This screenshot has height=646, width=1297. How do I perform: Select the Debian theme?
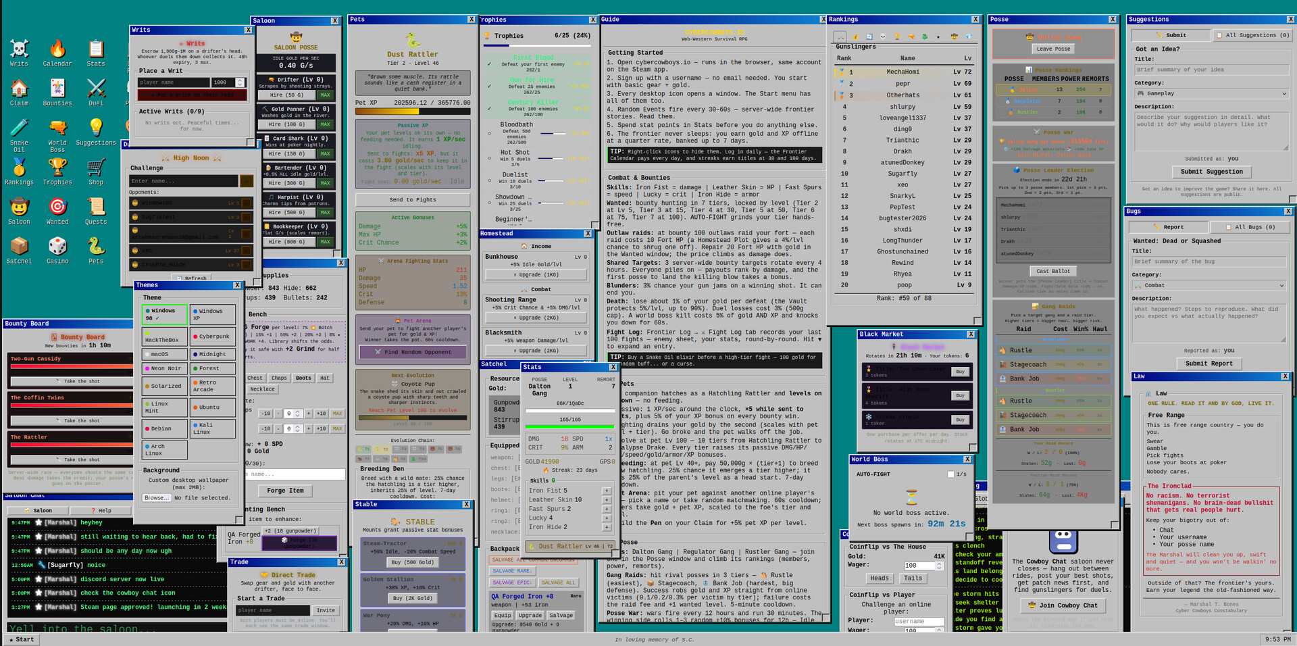(x=165, y=428)
